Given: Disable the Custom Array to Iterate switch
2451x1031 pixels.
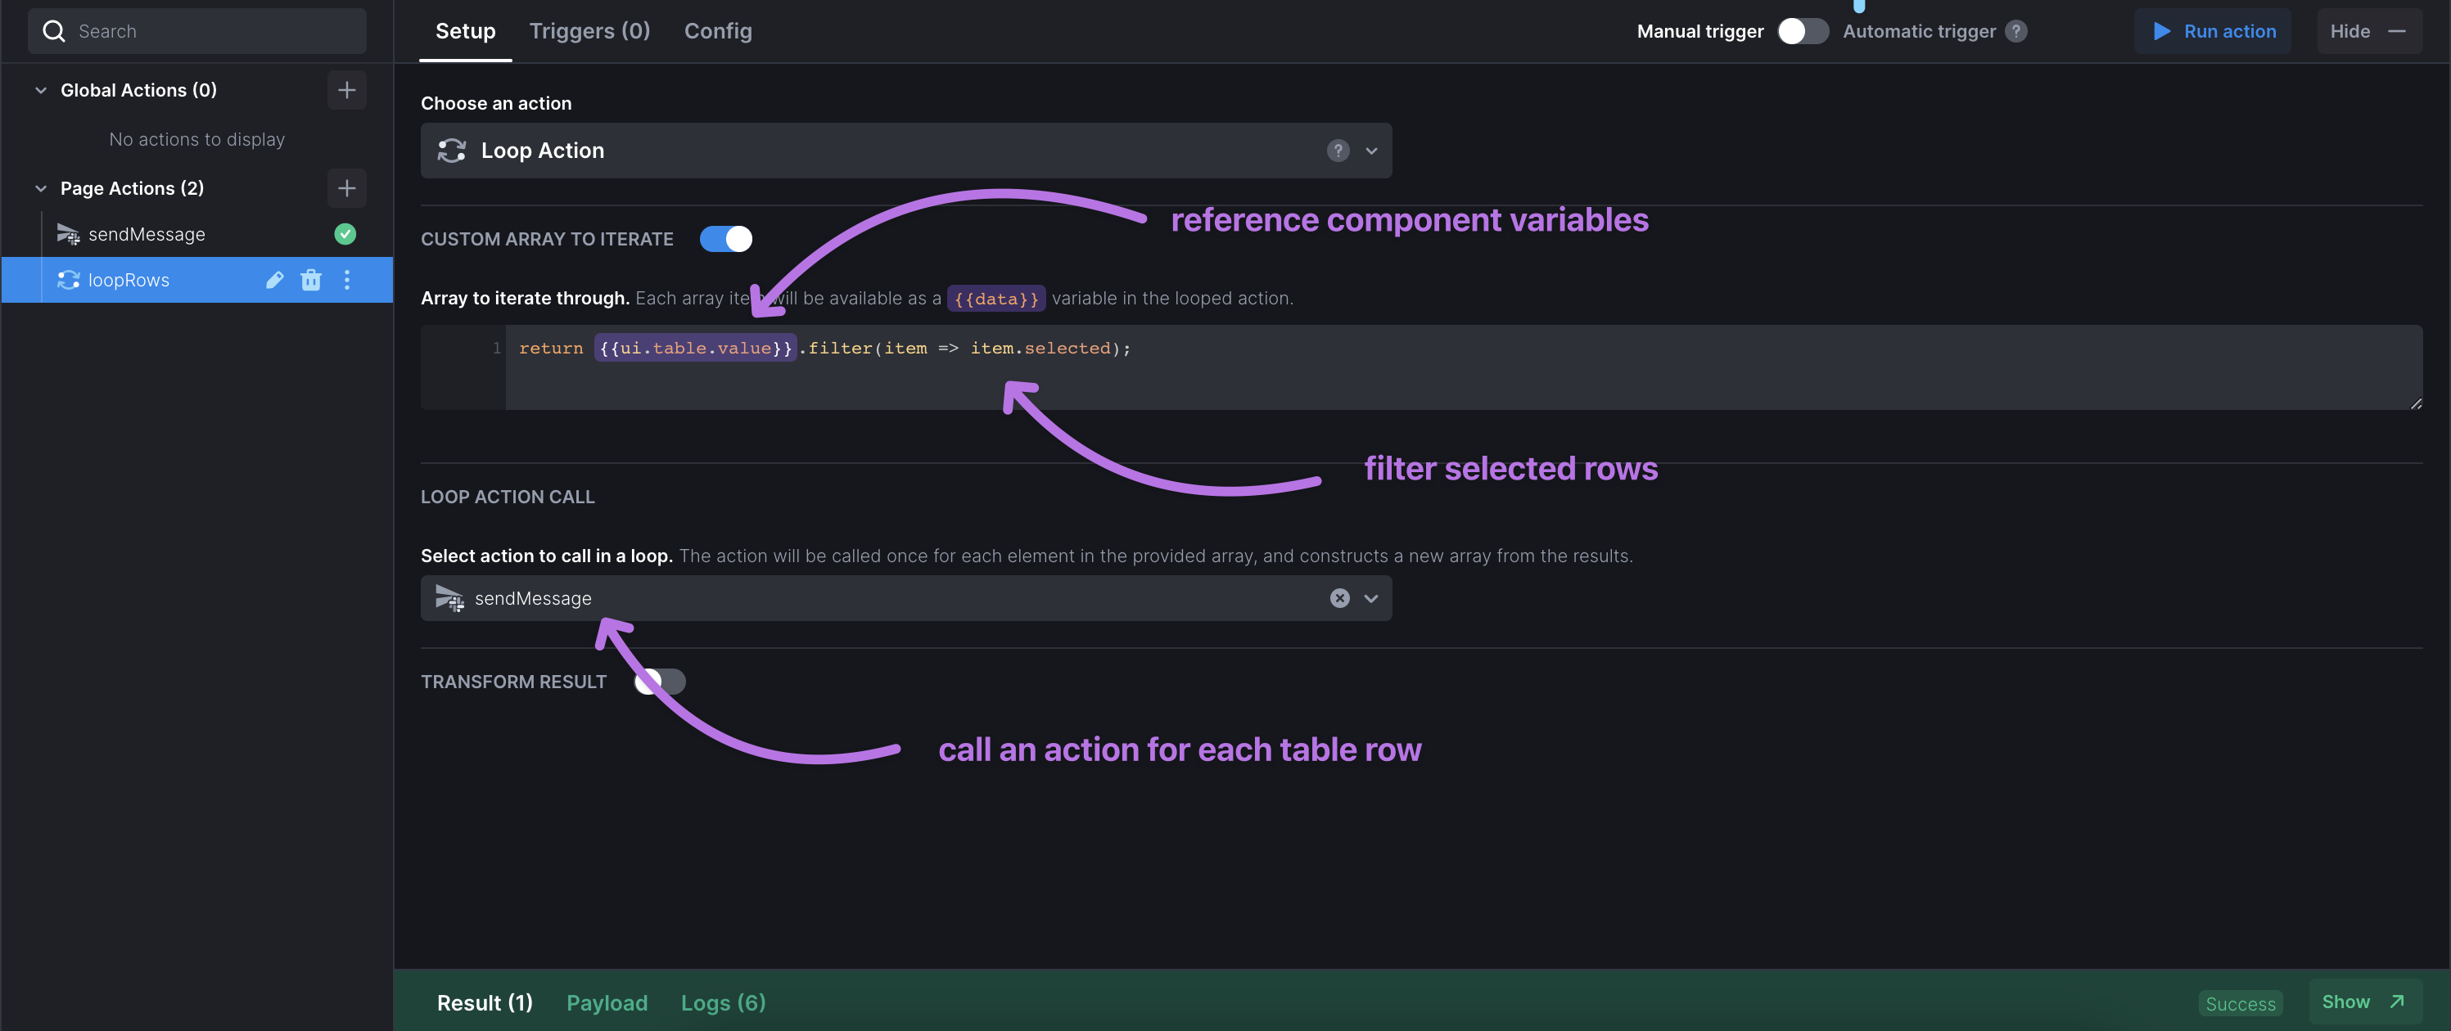Looking at the screenshot, I should (726, 239).
